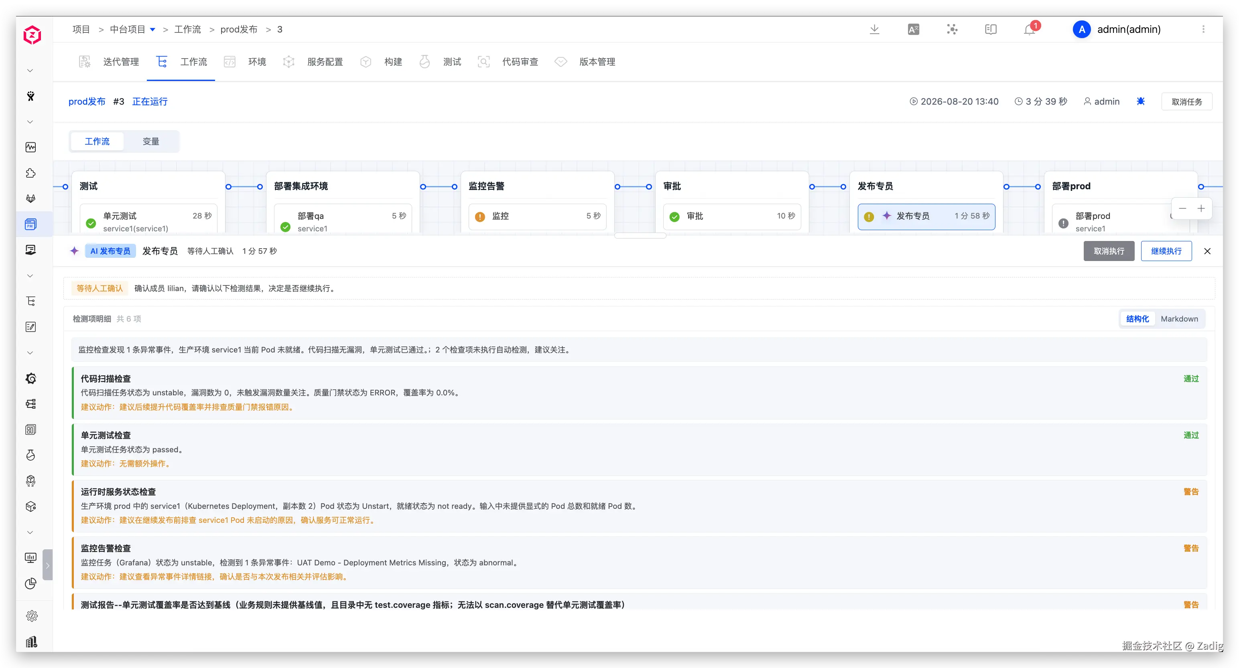Click the 运行时服务状态检查 heading
This screenshot has width=1239, height=668.
pos(118,492)
